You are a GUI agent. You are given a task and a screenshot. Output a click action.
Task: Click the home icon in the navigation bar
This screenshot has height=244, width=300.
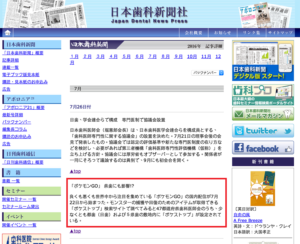tap(8, 32)
